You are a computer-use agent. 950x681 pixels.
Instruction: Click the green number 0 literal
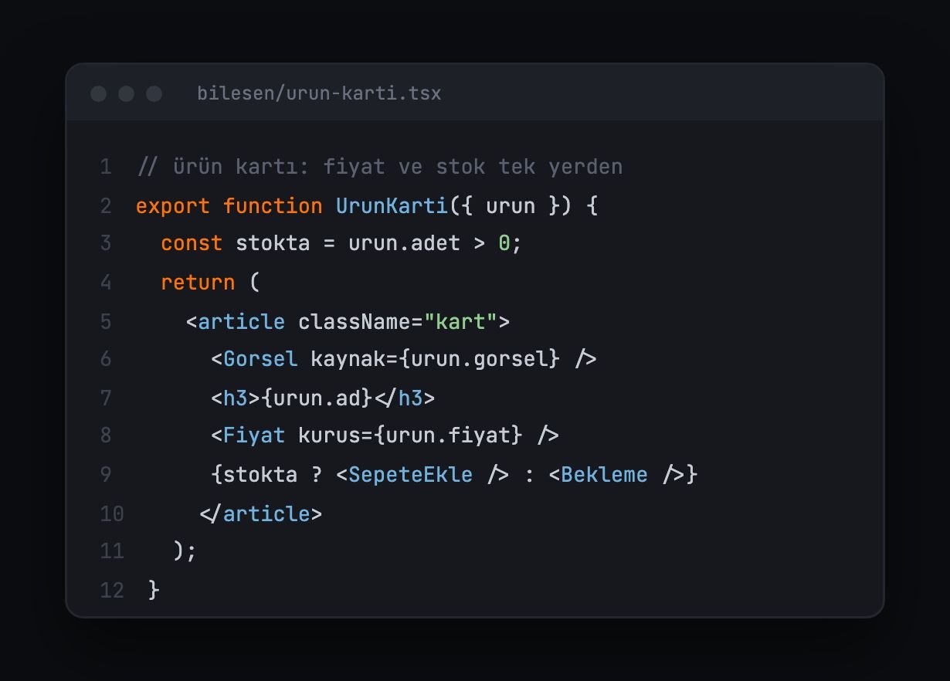click(504, 244)
